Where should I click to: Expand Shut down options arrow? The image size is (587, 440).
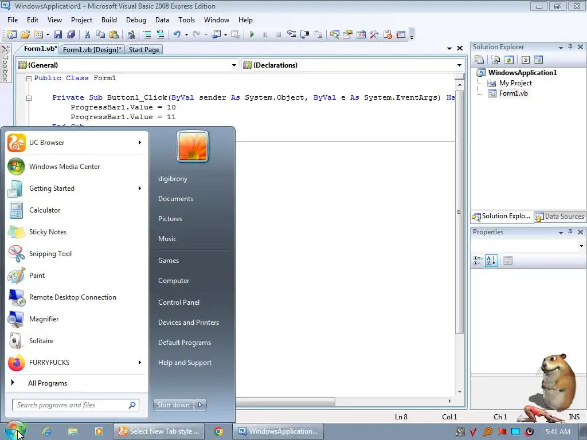coord(200,404)
